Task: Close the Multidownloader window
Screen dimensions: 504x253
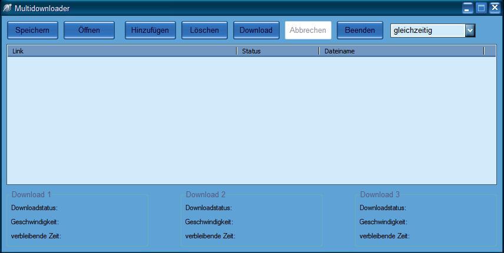Action: coord(495,8)
